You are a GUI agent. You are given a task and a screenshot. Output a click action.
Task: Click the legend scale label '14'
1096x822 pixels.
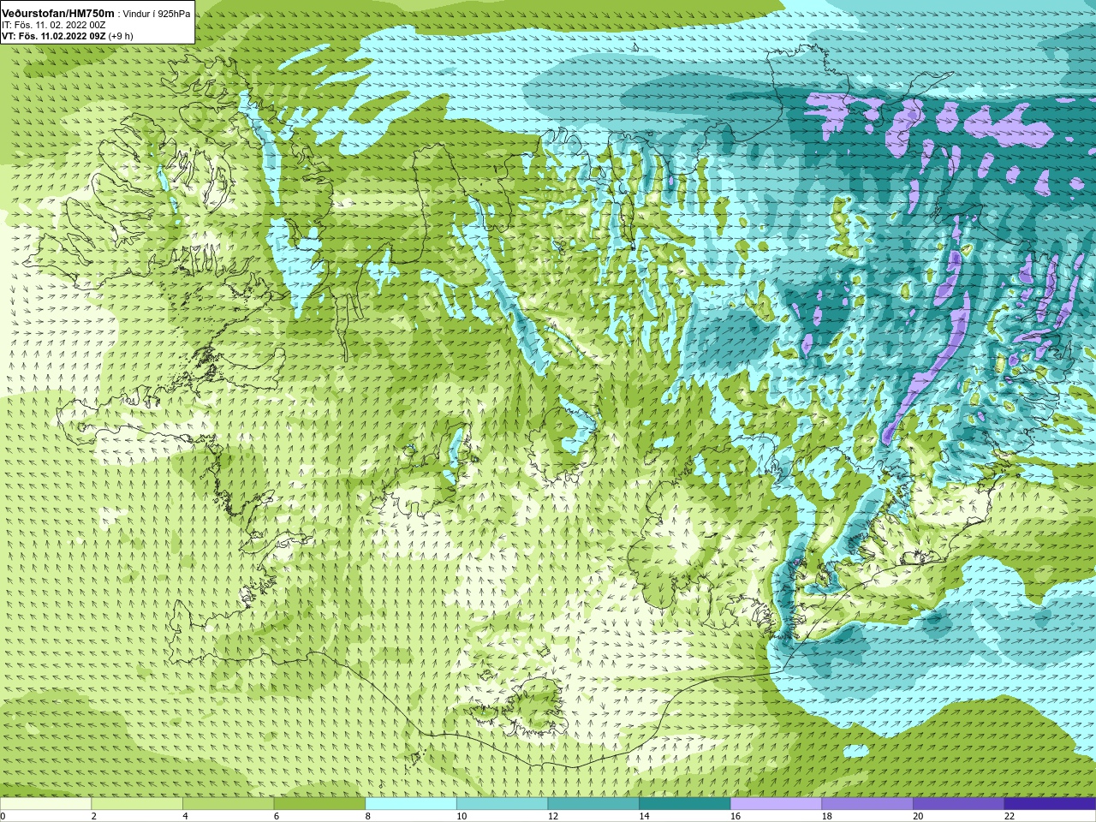point(644,816)
